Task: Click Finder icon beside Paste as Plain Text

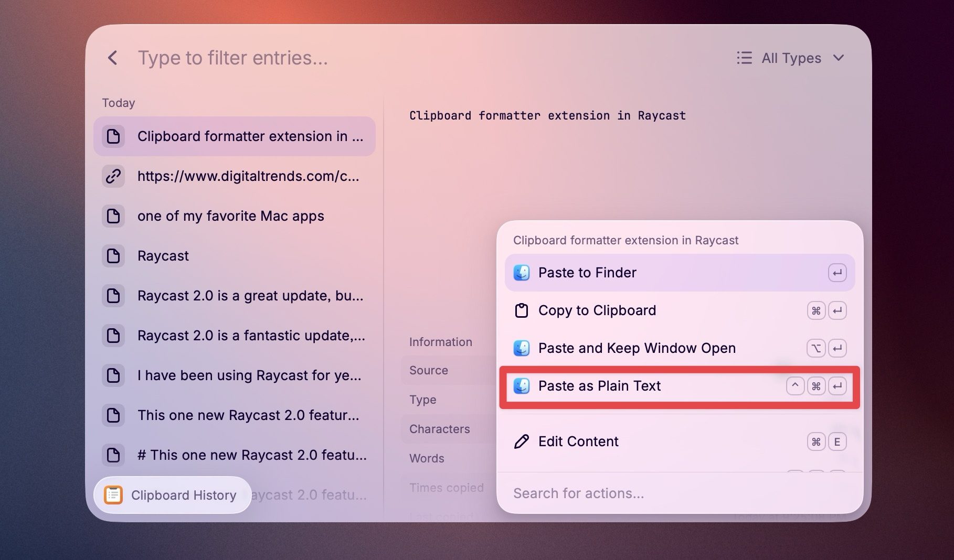Action: (521, 386)
